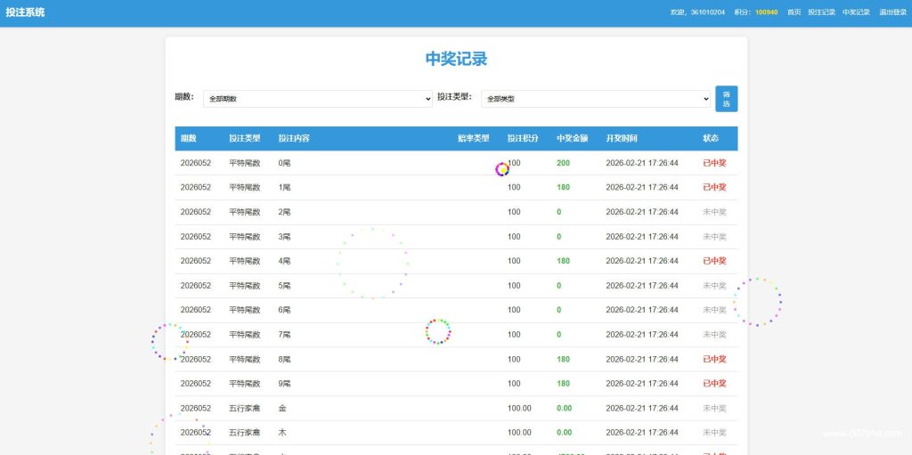Click 未中奖 status in the 6尾 row

coord(714,310)
